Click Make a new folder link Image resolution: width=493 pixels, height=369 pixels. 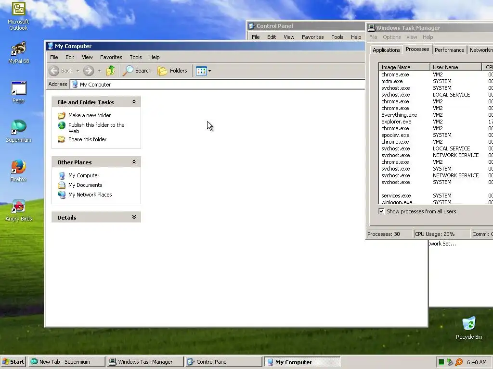pyautogui.click(x=90, y=115)
